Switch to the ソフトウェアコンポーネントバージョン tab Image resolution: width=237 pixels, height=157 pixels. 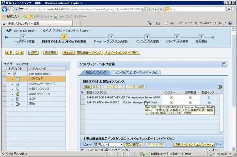(136, 73)
